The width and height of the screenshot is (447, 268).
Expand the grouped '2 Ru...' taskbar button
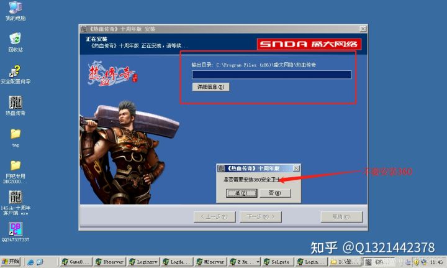242,262
